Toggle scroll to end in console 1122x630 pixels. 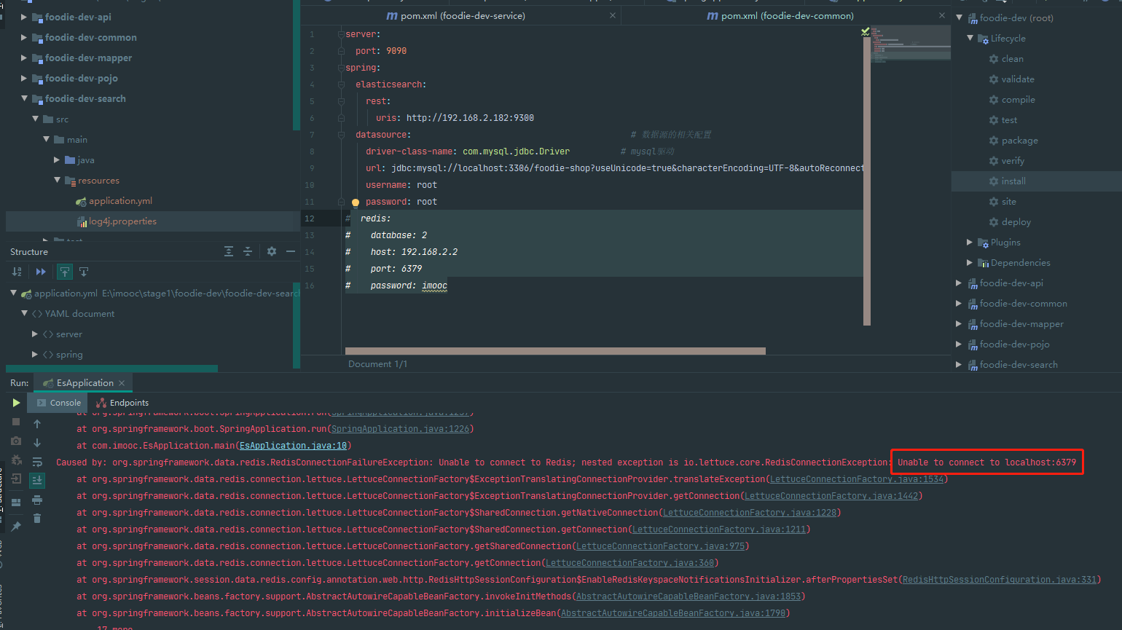[37, 480]
